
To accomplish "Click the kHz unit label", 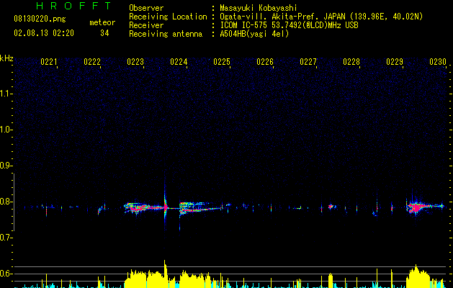I will (6, 58).
